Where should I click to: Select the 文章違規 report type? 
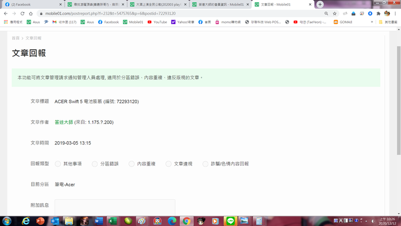click(x=168, y=164)
